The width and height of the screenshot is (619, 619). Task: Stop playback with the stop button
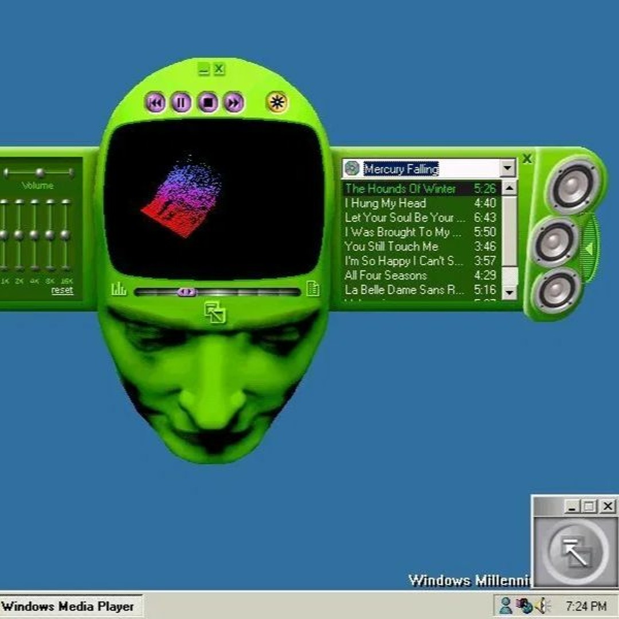(x=208, y=103)
